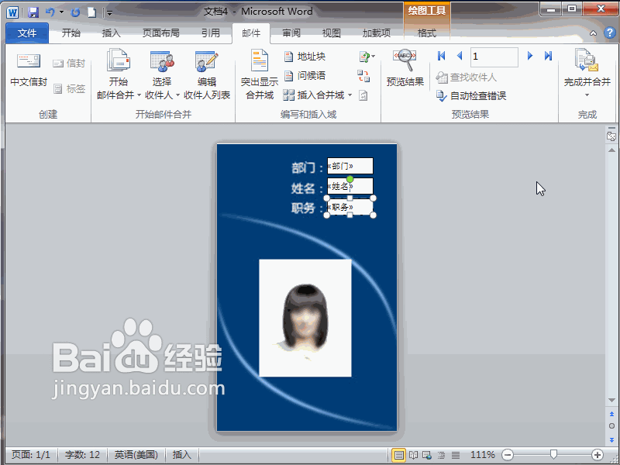
Task: Select the 中文信封 (Chinese Envelope) tool
Action: click(27, 68)
